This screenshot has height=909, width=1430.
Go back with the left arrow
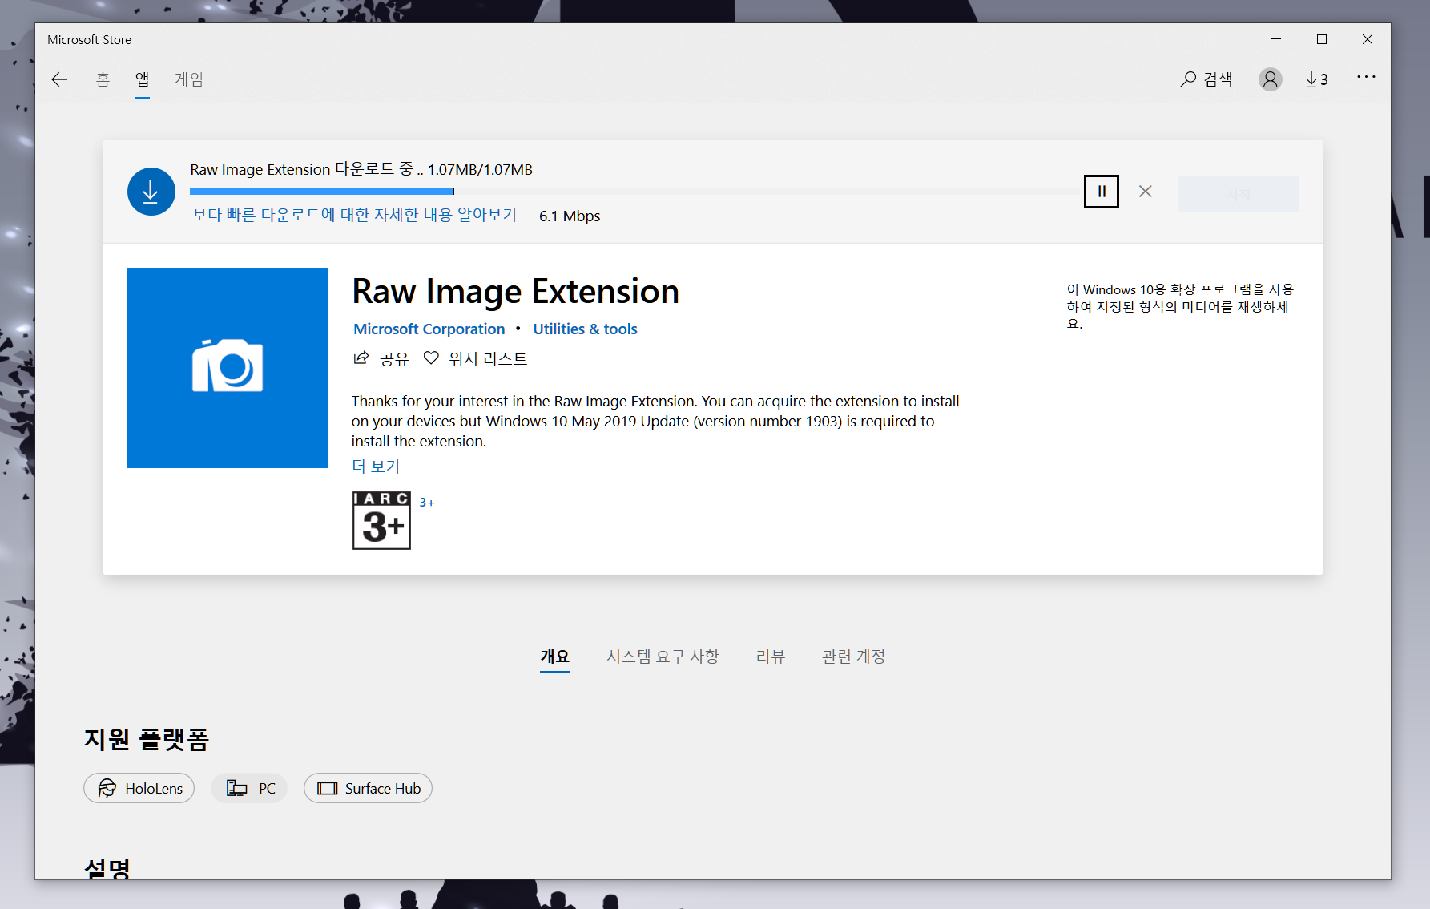point(59,79)
